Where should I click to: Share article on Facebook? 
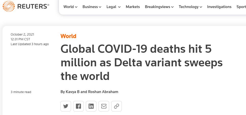(x=78, y=106)
